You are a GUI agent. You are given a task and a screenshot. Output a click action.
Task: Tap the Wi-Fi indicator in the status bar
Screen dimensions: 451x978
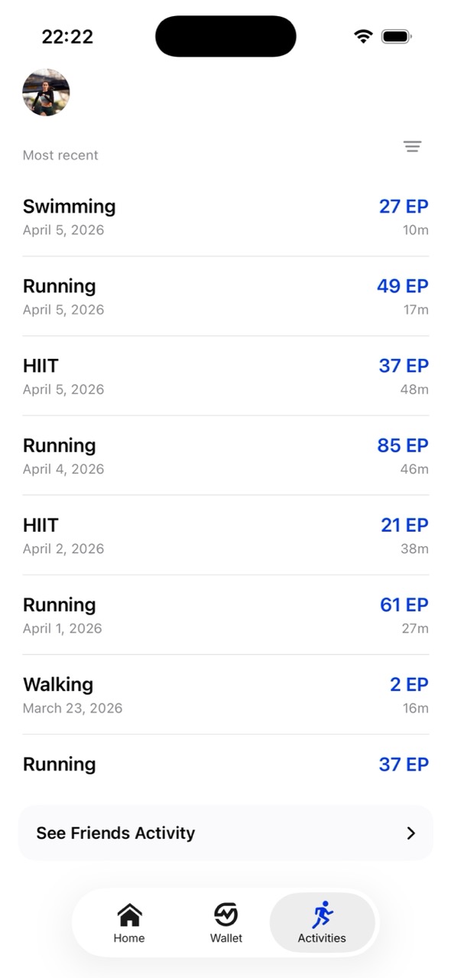pyautogui.click(x=362, y=35)
